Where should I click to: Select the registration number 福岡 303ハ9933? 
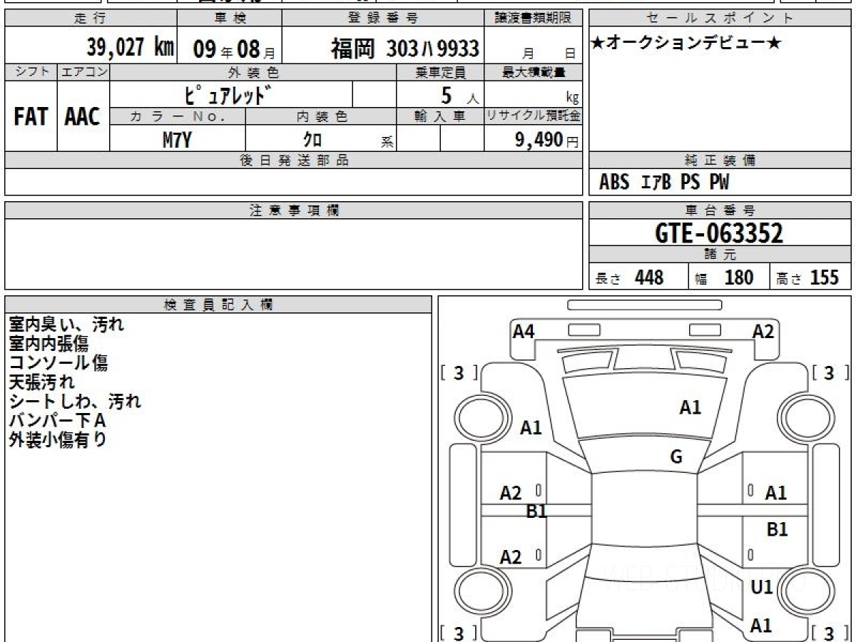(x=404, y=49)
